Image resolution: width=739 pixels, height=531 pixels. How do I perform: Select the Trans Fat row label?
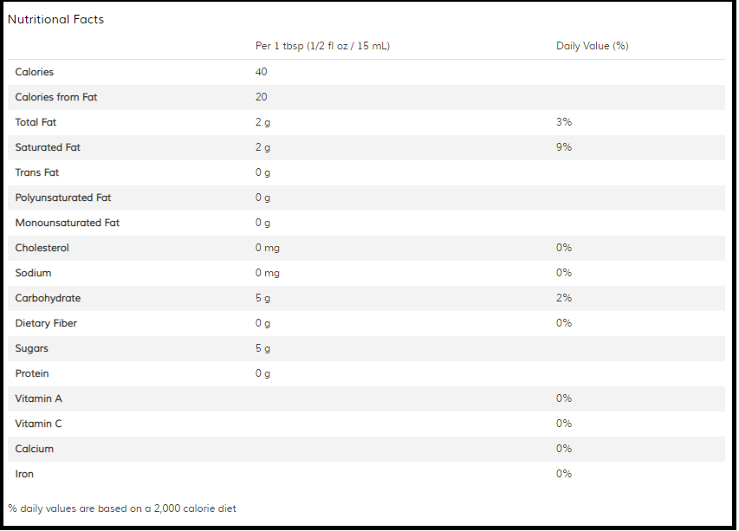pos(37,172)
